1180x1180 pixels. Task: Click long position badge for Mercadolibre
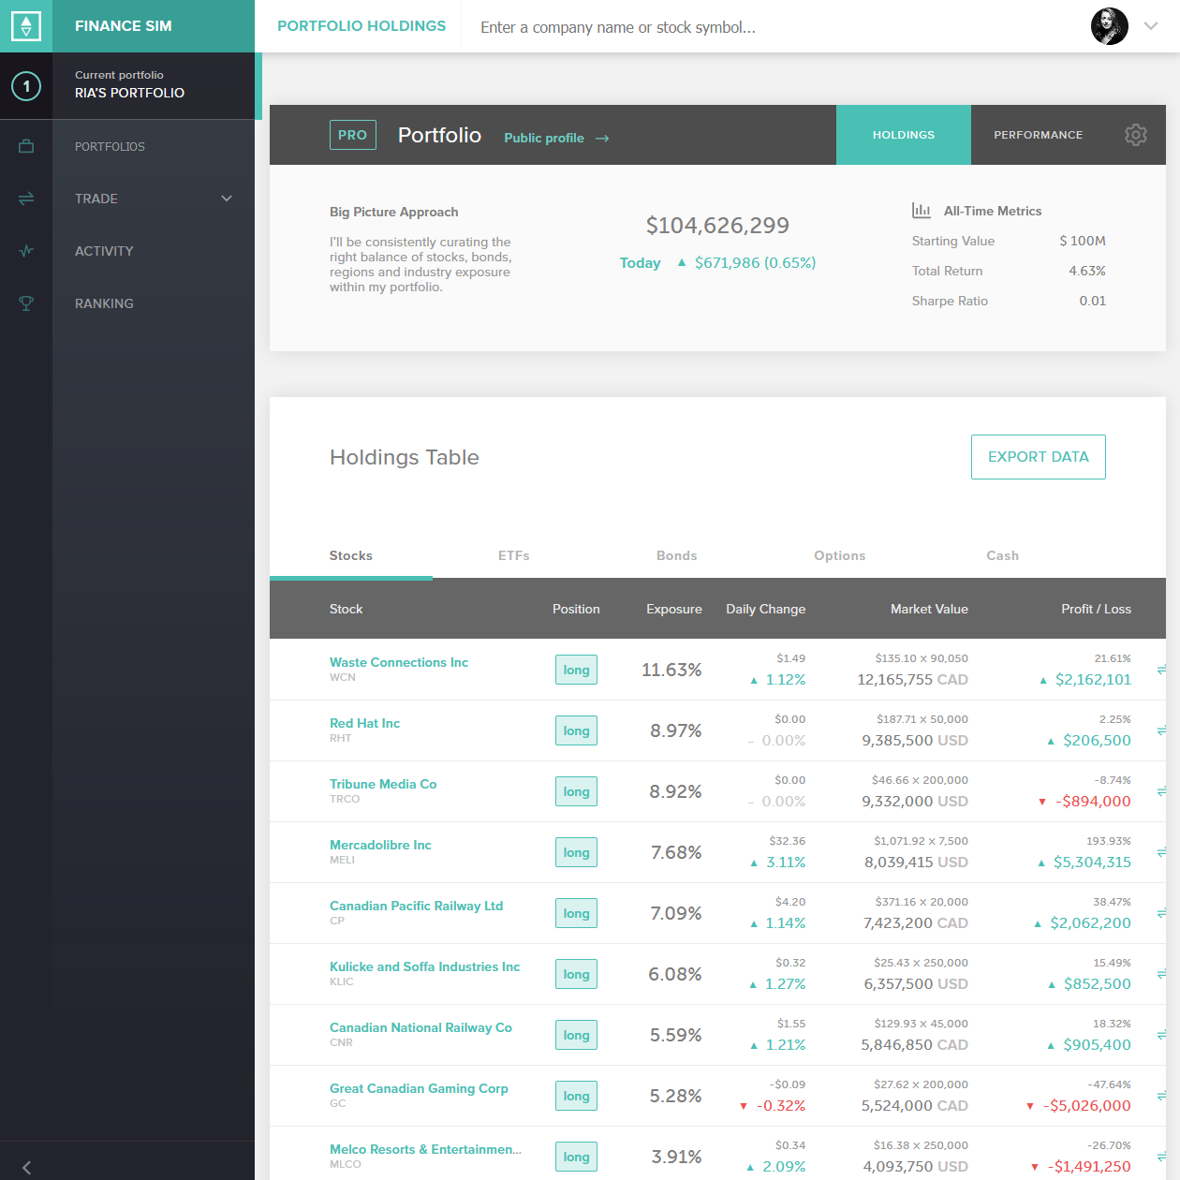click(576, 852)
